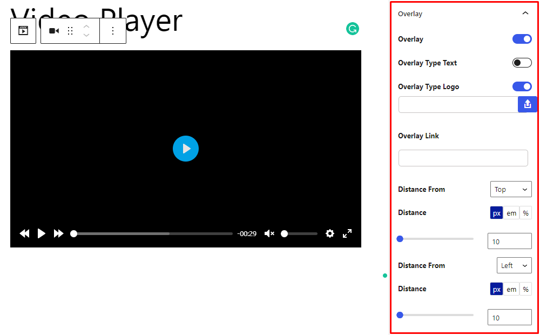Open the first Distance From dropdown
Image resolution: width=540 pixels, height=335 pixels.
[x=511, y=189]
